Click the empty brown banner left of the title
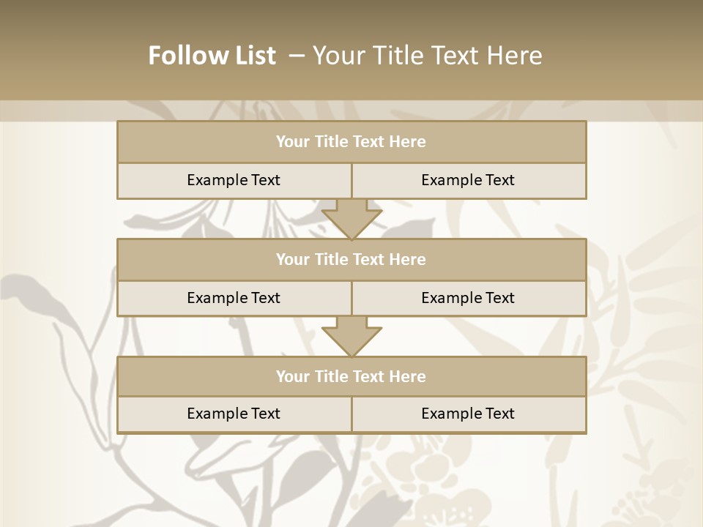This screenshot has height=527, width=703. coord(66,51)
